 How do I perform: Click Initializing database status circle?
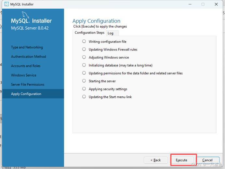point(84,65)
